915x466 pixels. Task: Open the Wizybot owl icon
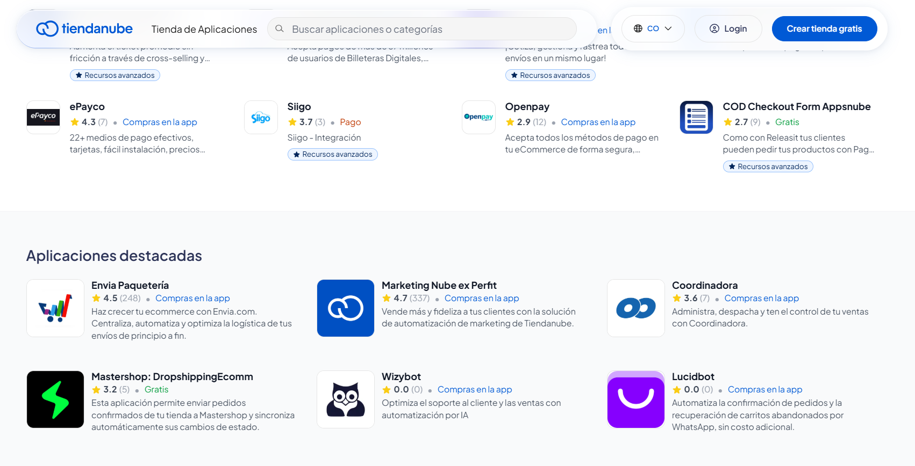click(346, 399)
